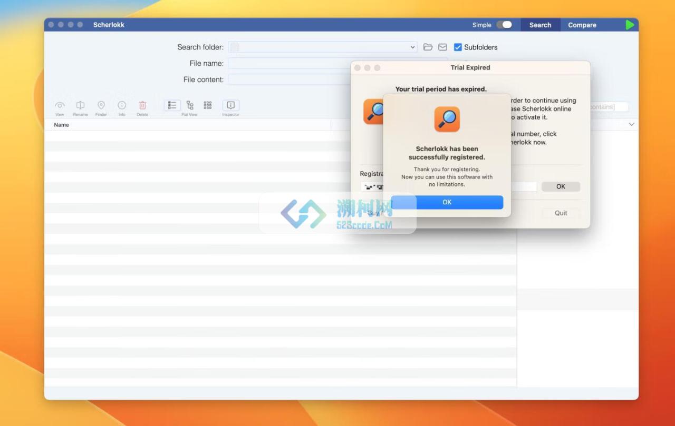Click the red Delete trash icon
Image resolution: width=675 pixels, height=426 pixels.
(142, 105)
